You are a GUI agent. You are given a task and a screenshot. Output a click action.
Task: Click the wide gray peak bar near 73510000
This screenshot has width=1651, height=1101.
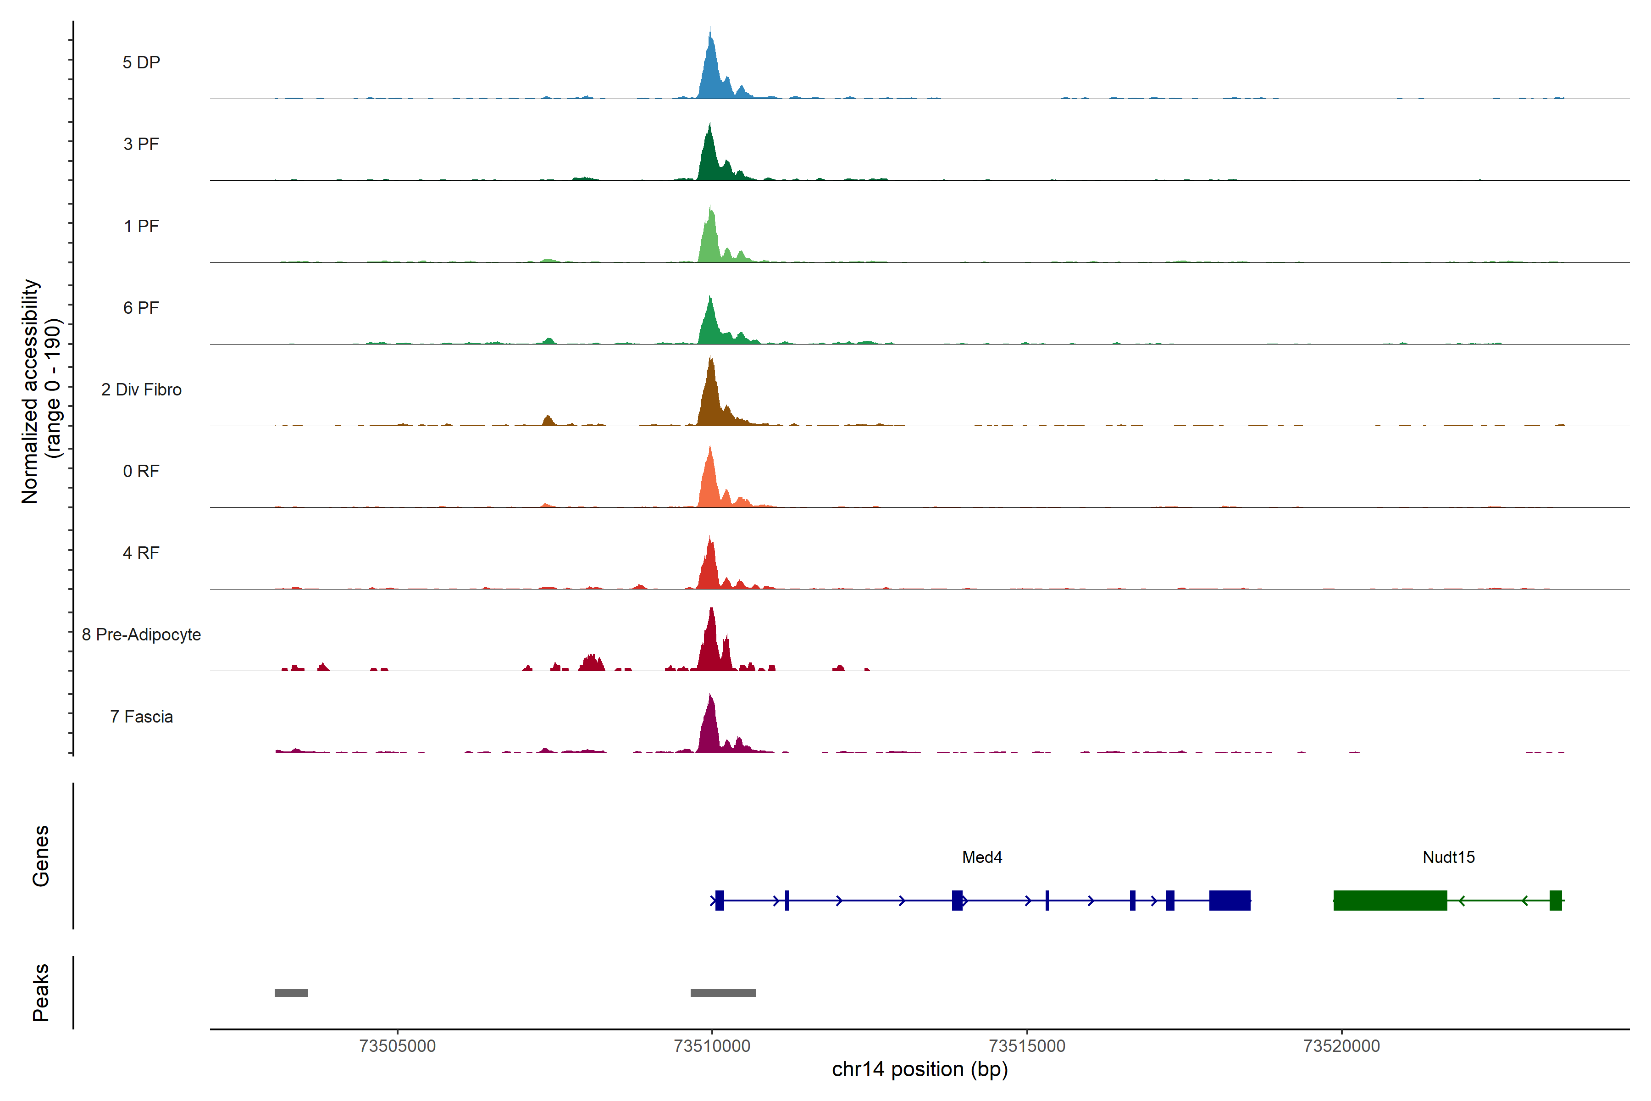[x=723, y=993]
